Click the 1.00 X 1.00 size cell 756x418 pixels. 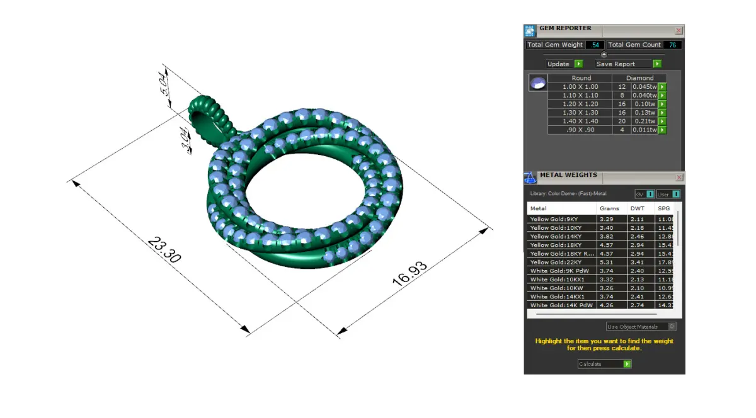coord(580,87)
